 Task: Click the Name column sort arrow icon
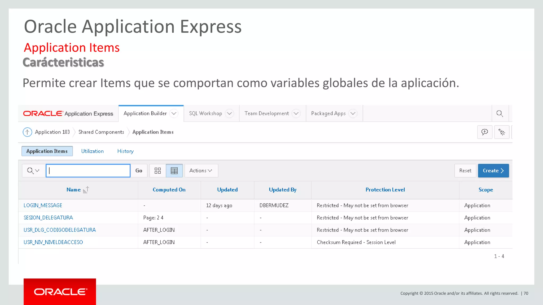point(86,190)
